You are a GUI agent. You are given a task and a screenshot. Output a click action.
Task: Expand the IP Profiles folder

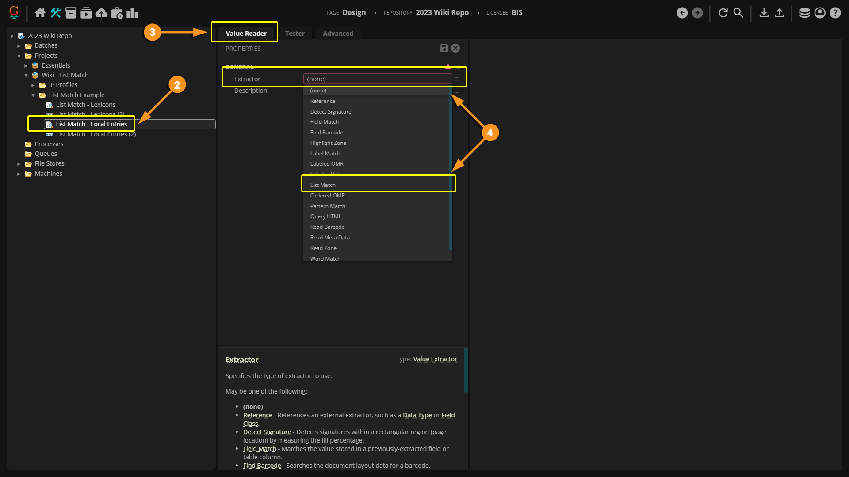pyautogui.click(x=33, y=85)
